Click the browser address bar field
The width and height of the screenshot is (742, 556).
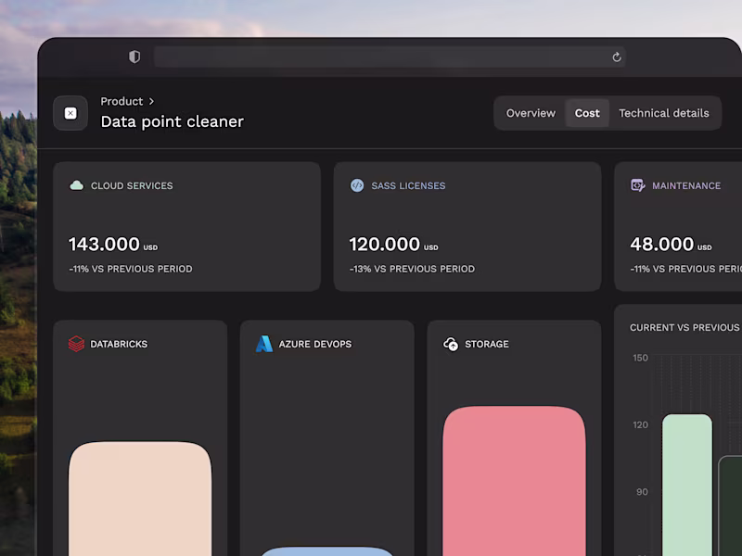pos(390,57)
